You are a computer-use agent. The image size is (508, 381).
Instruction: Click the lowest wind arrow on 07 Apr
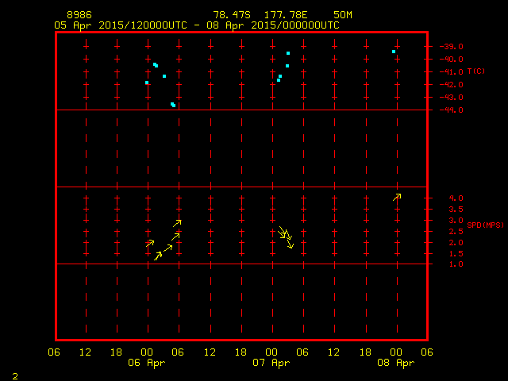click(291, 244)
